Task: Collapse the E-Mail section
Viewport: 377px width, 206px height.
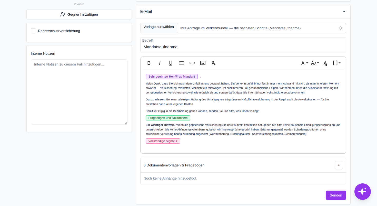Action: click(x=344, y=12)
